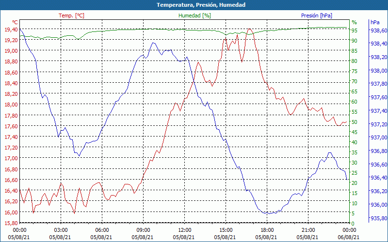Click the "15,80" temperature axis value

[x=11, y=223]
